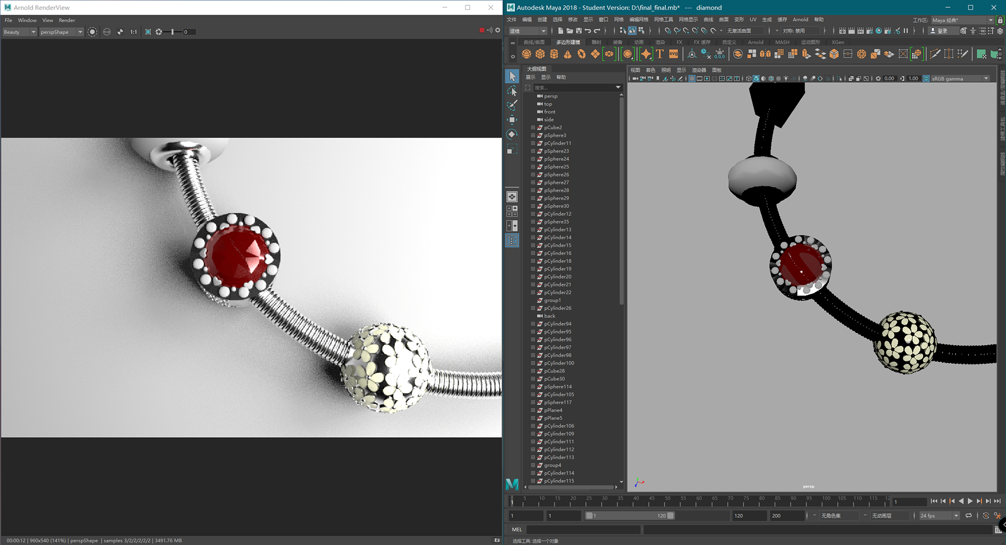Select pCylinder22 in the outliner
Screen dimensions: 1006x545
click(x=557, y=293)
